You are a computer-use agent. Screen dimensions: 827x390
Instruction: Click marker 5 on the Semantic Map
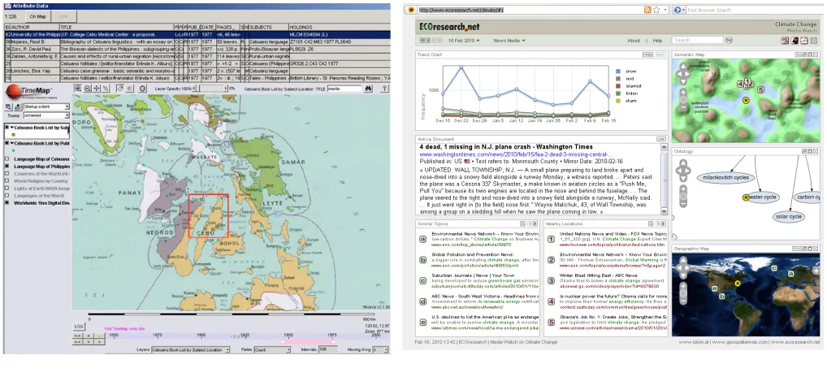(761, 89)
